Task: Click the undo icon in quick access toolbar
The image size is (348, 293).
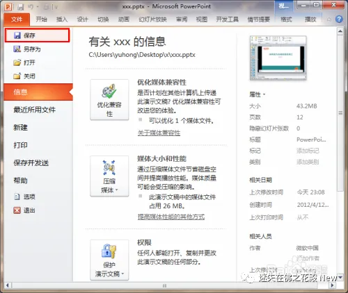Action: 31,7
